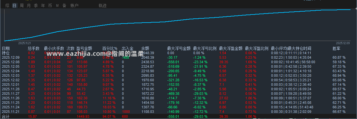357x119 pixels.
Task: Click the 总手数 column header
Action: click(x=34, y=48)
